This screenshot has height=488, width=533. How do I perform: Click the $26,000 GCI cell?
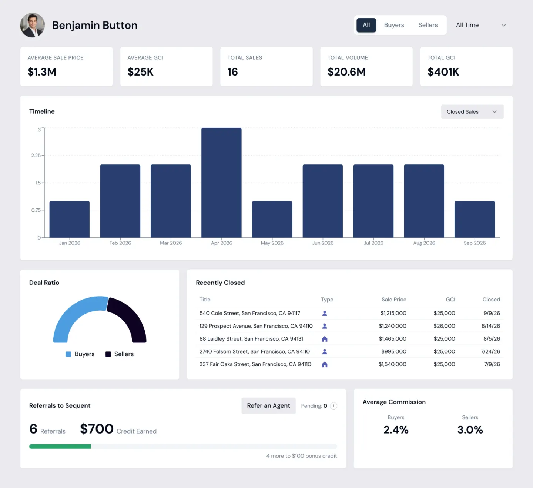[x=445, y=326]
